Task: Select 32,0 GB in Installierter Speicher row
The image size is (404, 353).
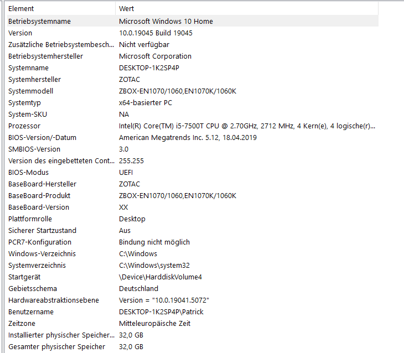Action: [x=131, y=334]
